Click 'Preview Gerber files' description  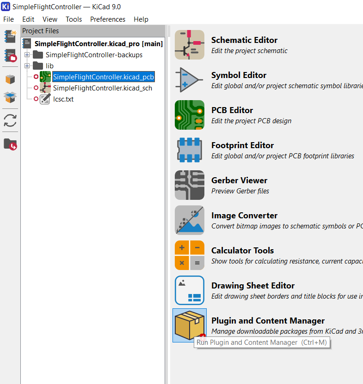240,191
